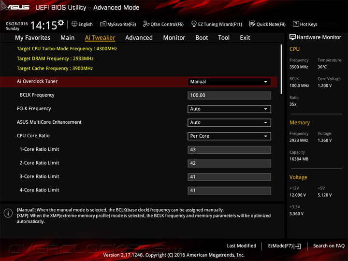Click the 2933 MHz memory frequency value
The width and height of the screenshot is (348, 261).
(x=299, y=140)
